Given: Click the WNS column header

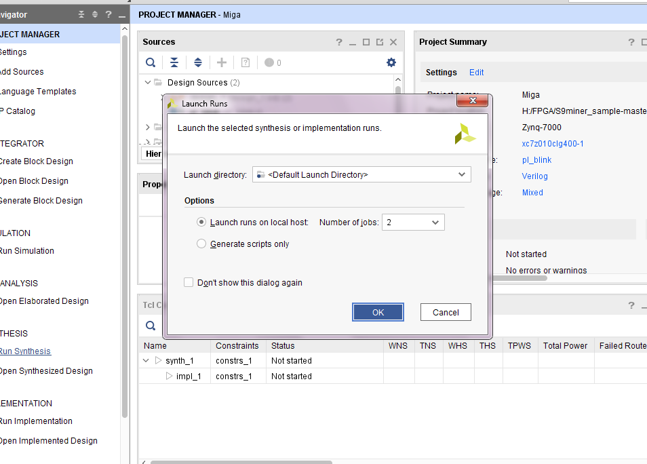Looking at the screenshot, I should pyautogui.click(x=398, y=346).
